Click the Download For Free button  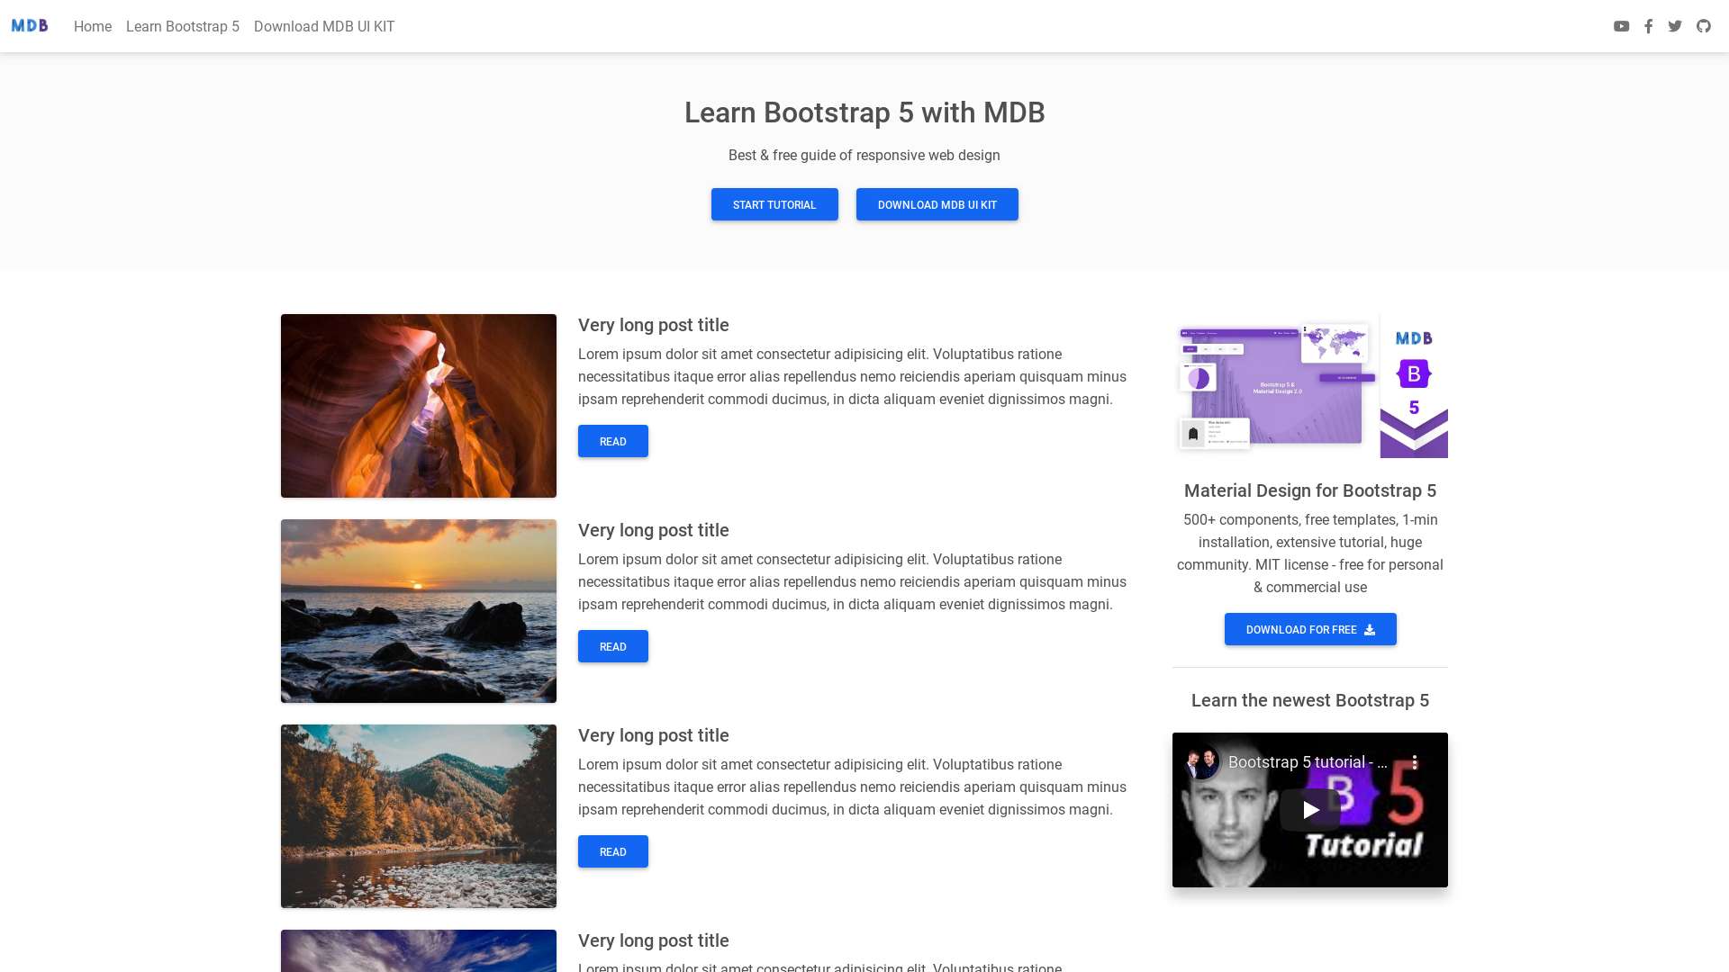(1310, 629)
